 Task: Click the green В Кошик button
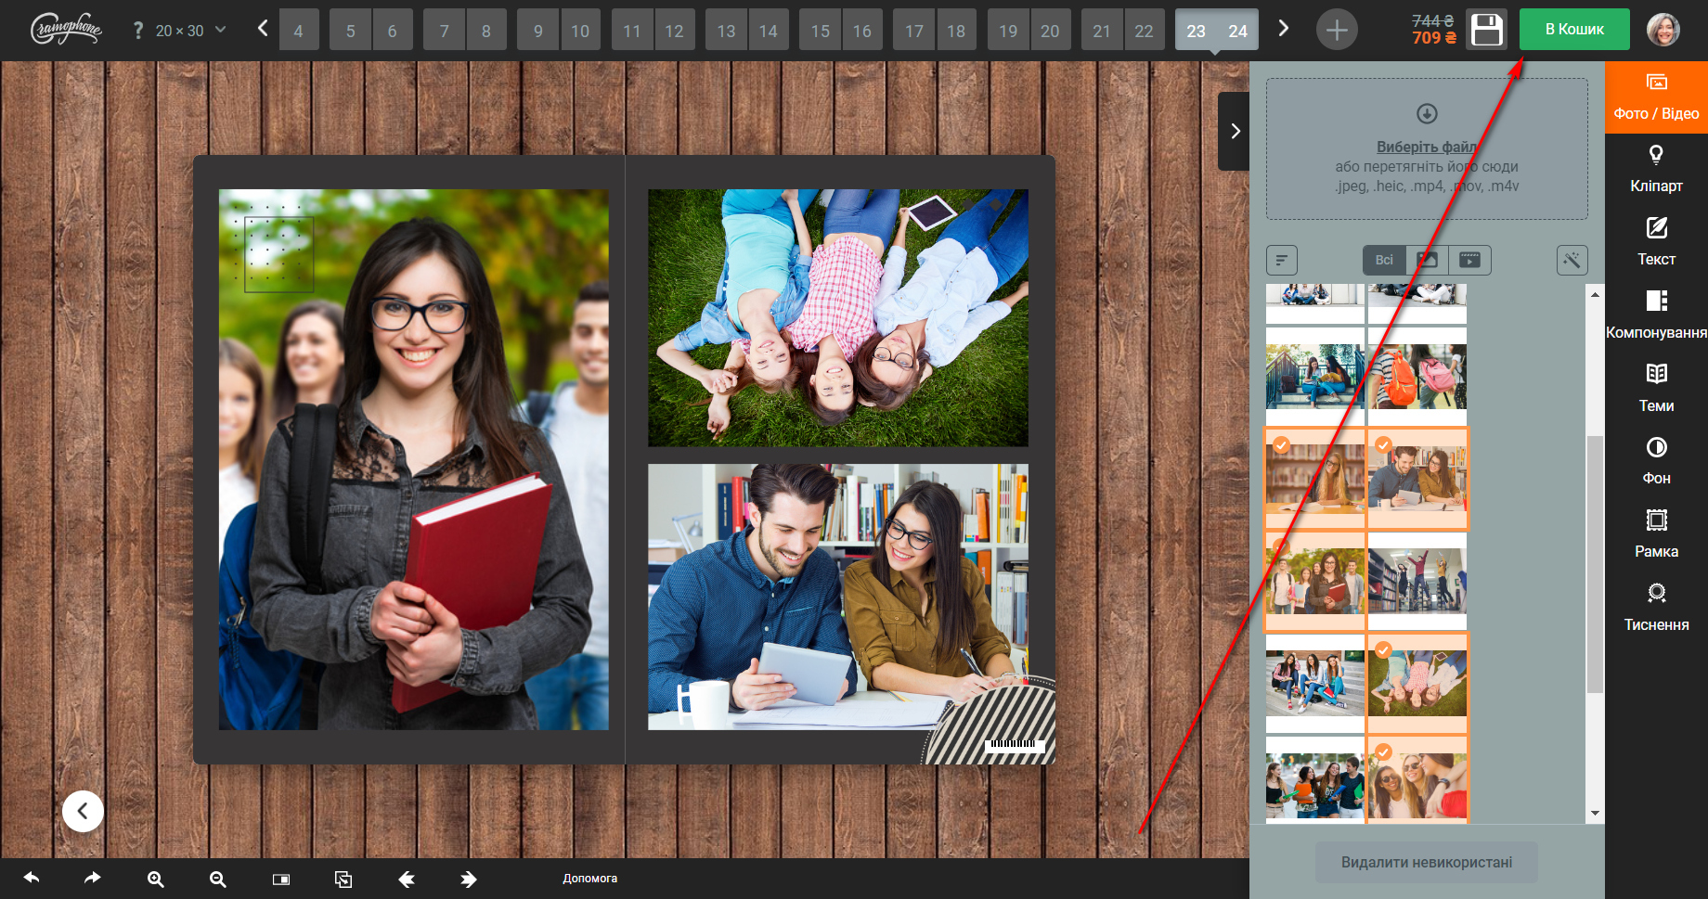click(x=1573, y=30)
